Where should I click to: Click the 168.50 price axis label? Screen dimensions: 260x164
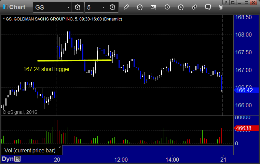(243, 17)
